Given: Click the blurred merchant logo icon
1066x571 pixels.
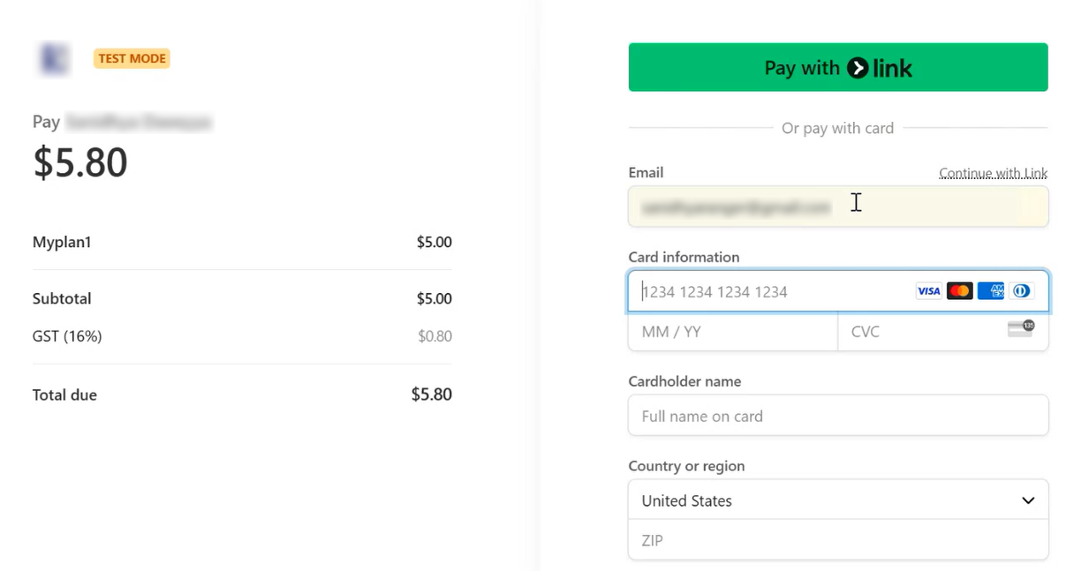Looking at the screenshot, I should (54, 59).
